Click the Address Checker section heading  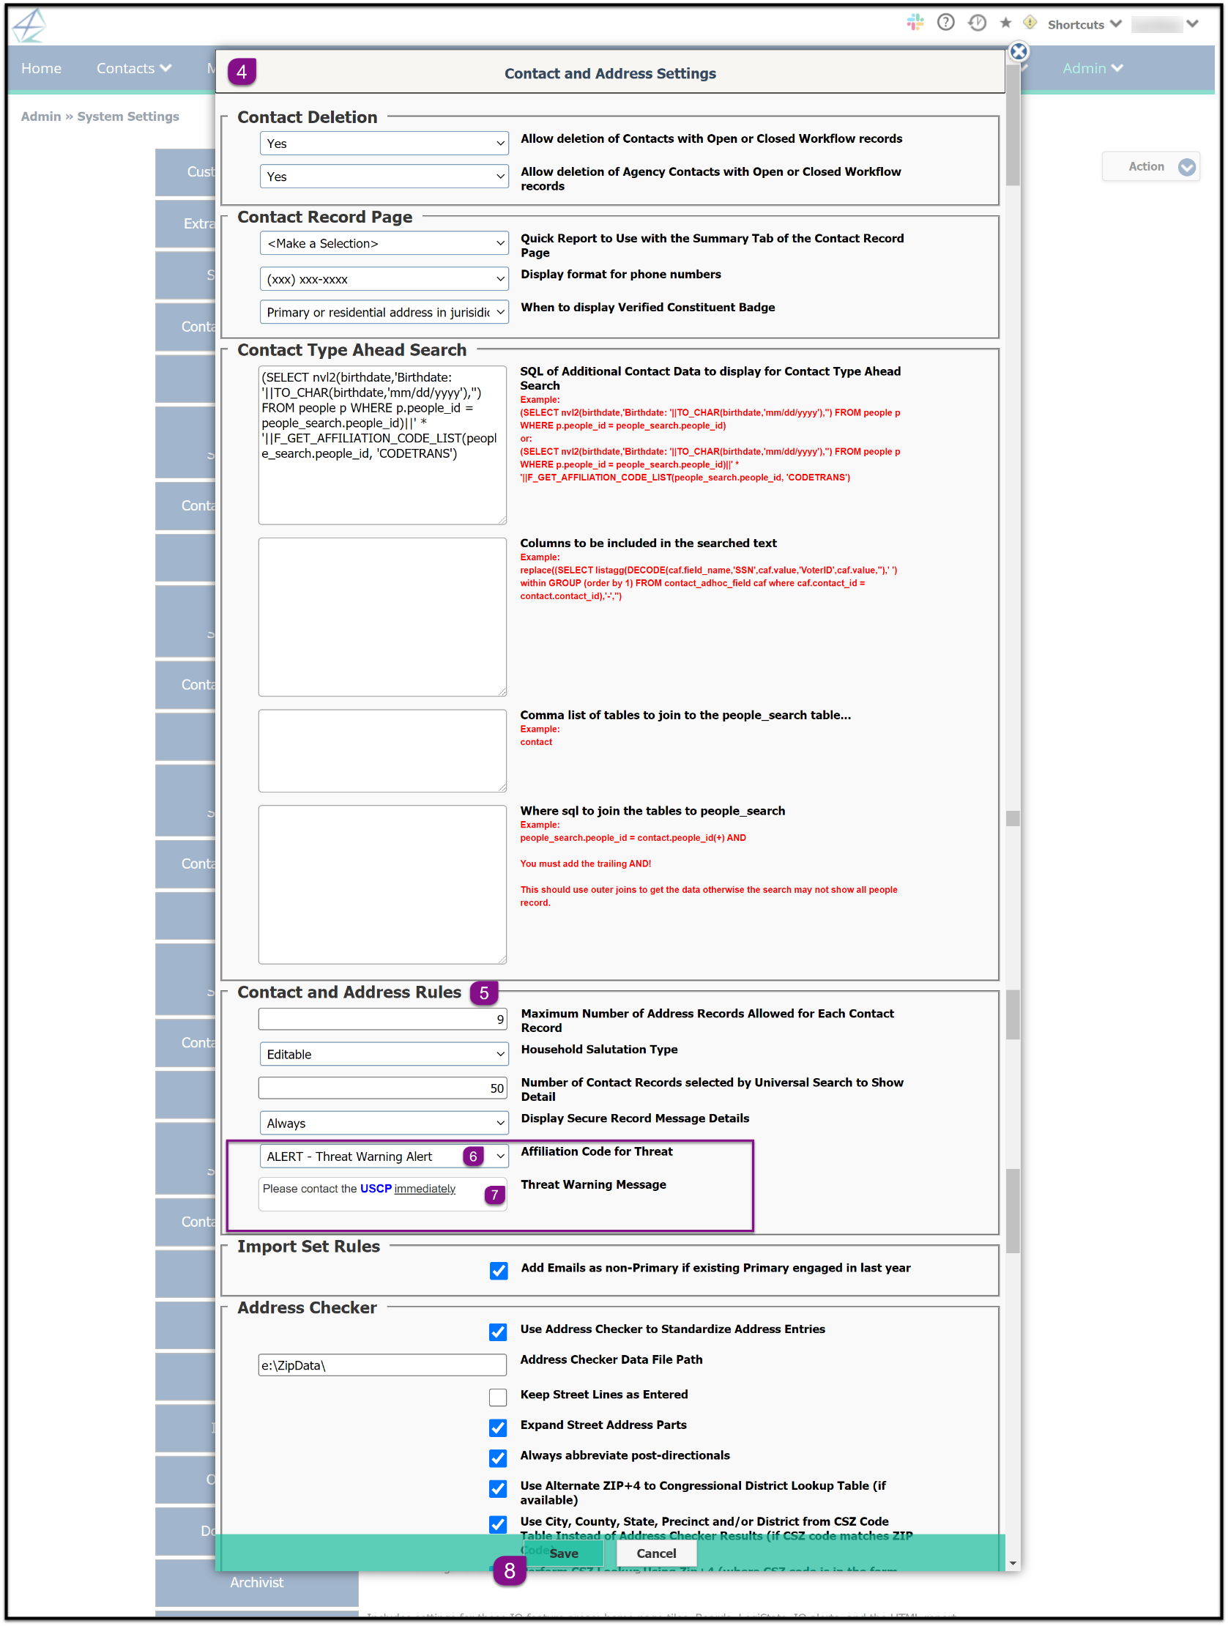308,1307
